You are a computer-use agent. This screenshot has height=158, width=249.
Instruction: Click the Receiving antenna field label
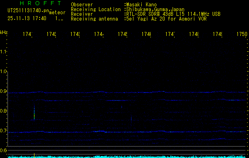pyautogui.click(x=94, y=19)
